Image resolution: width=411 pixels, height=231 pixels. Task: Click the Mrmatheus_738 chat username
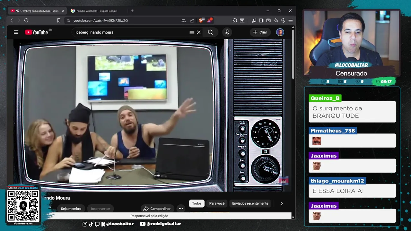[x=333, y=131]
